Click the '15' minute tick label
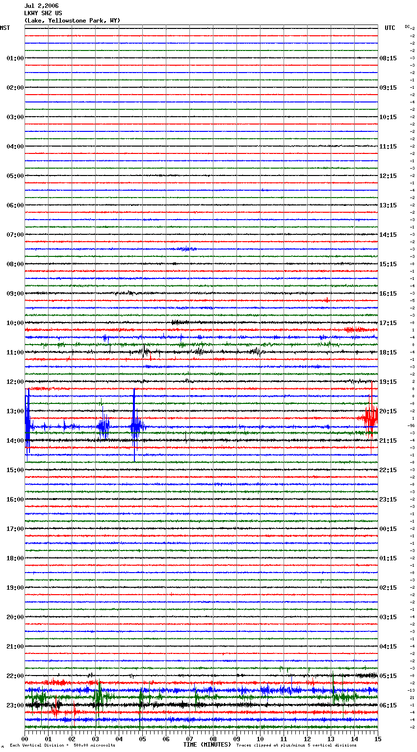 click(377, 739)
